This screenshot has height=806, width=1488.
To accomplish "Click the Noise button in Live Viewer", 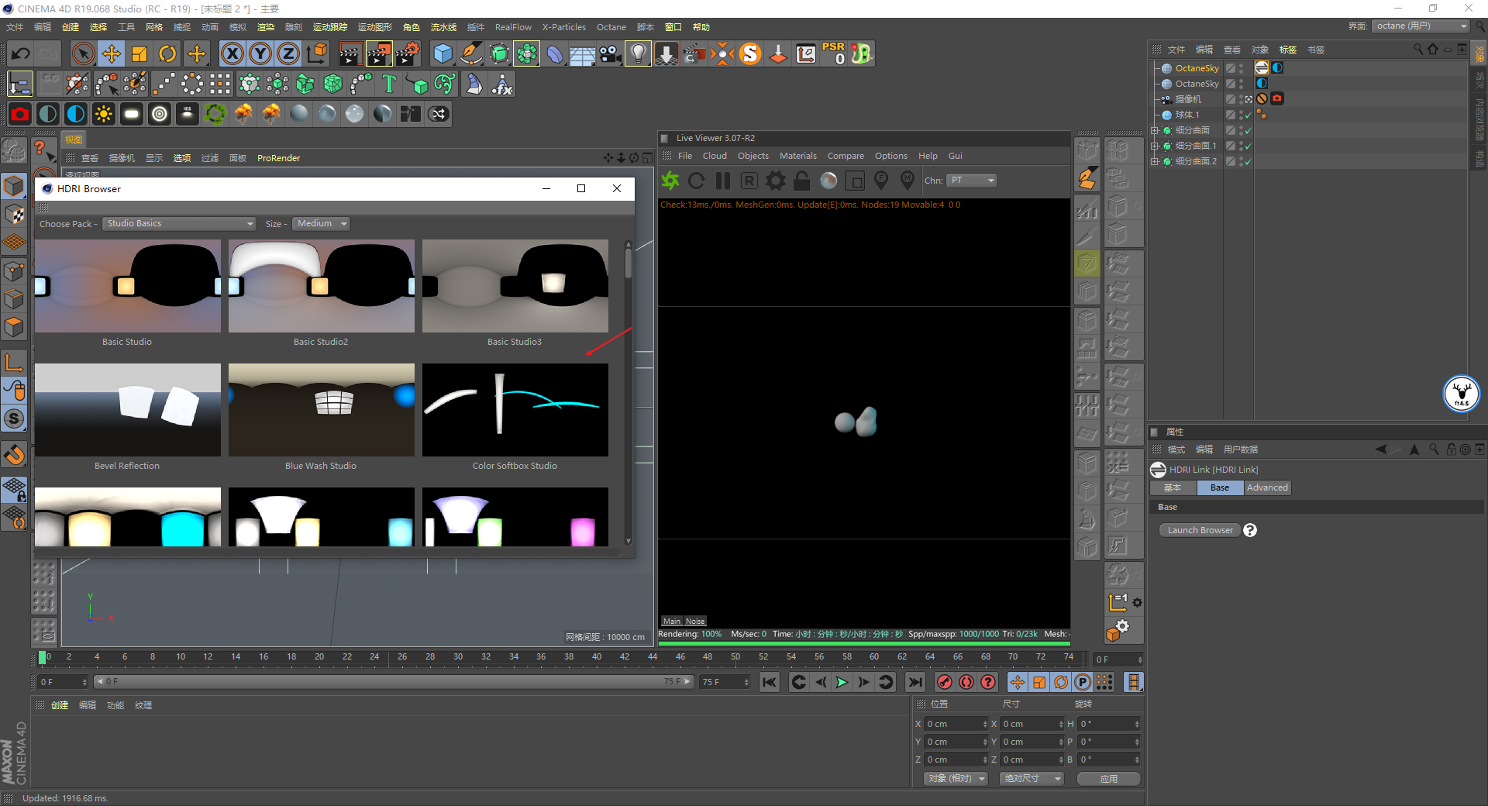I will pyautogui.click(x=695, y=621).
